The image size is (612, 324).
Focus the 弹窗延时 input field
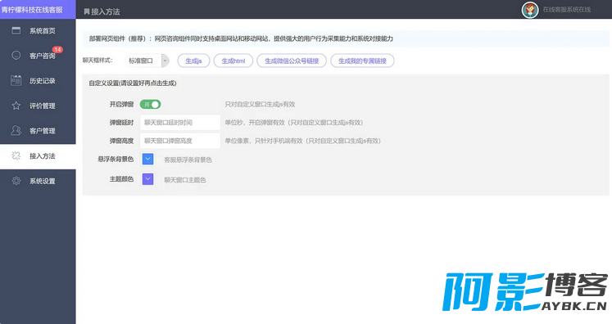click(x=180, y=123)
